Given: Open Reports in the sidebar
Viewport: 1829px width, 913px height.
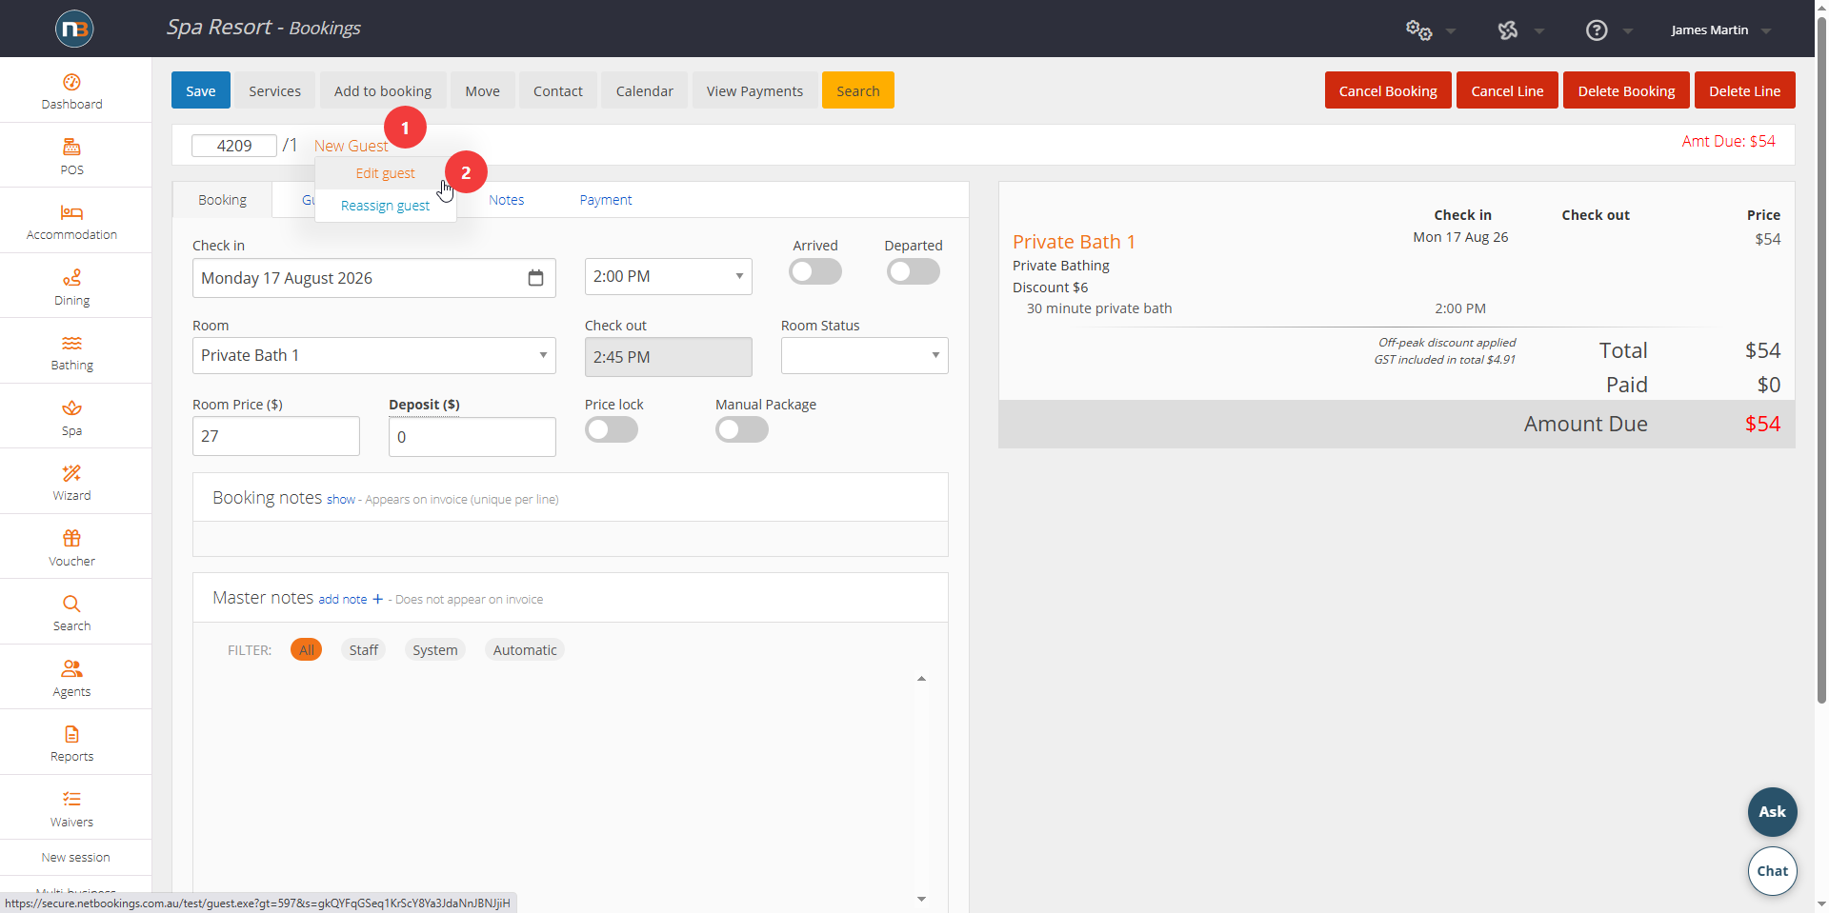Looking at the screenshot, I should [x=71, y=744].
